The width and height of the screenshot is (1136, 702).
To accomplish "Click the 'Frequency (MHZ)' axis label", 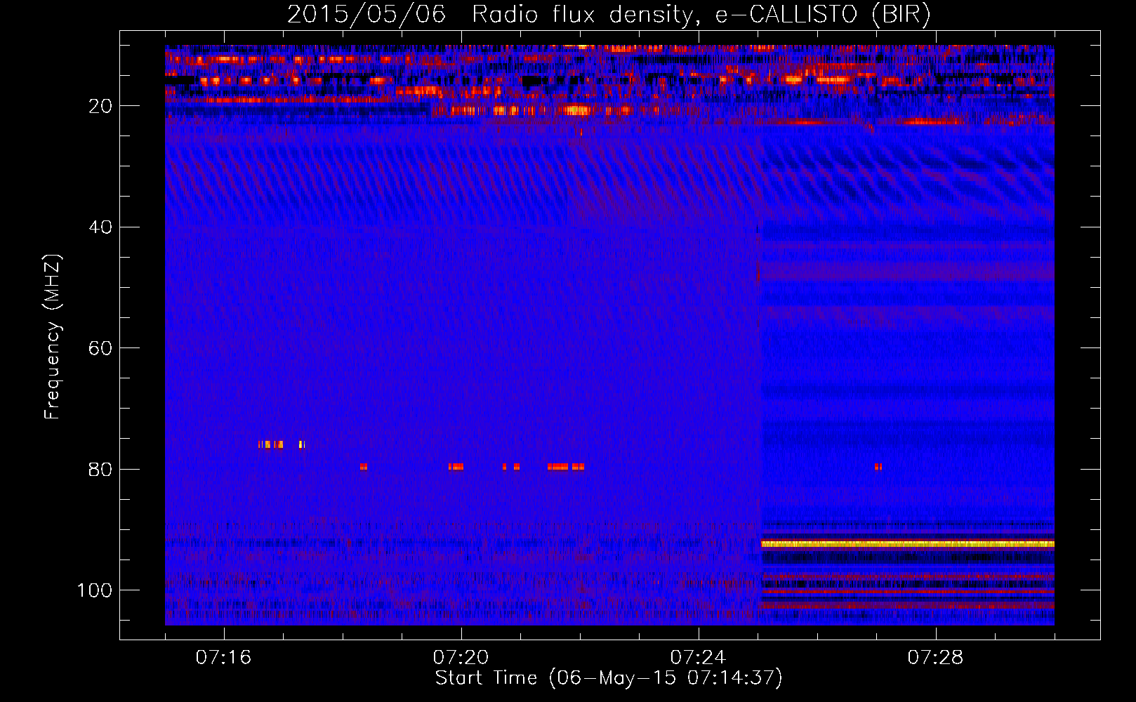I will (53, 337).
